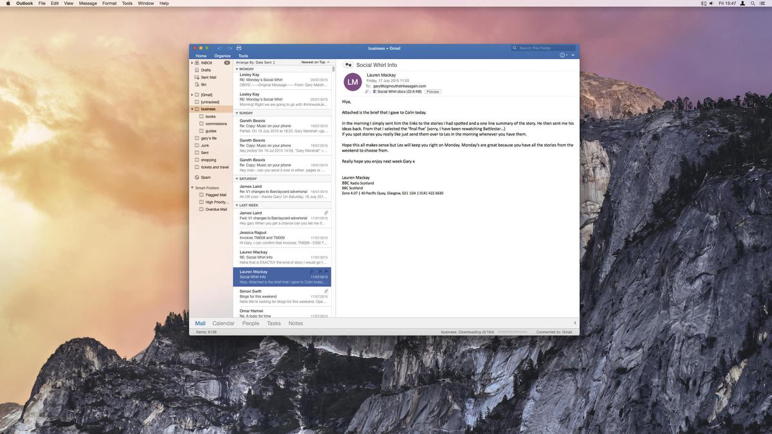772x434 pixels.
Task: Open the Arrange By: Date Sent dropdown
Action: (255, 62)
